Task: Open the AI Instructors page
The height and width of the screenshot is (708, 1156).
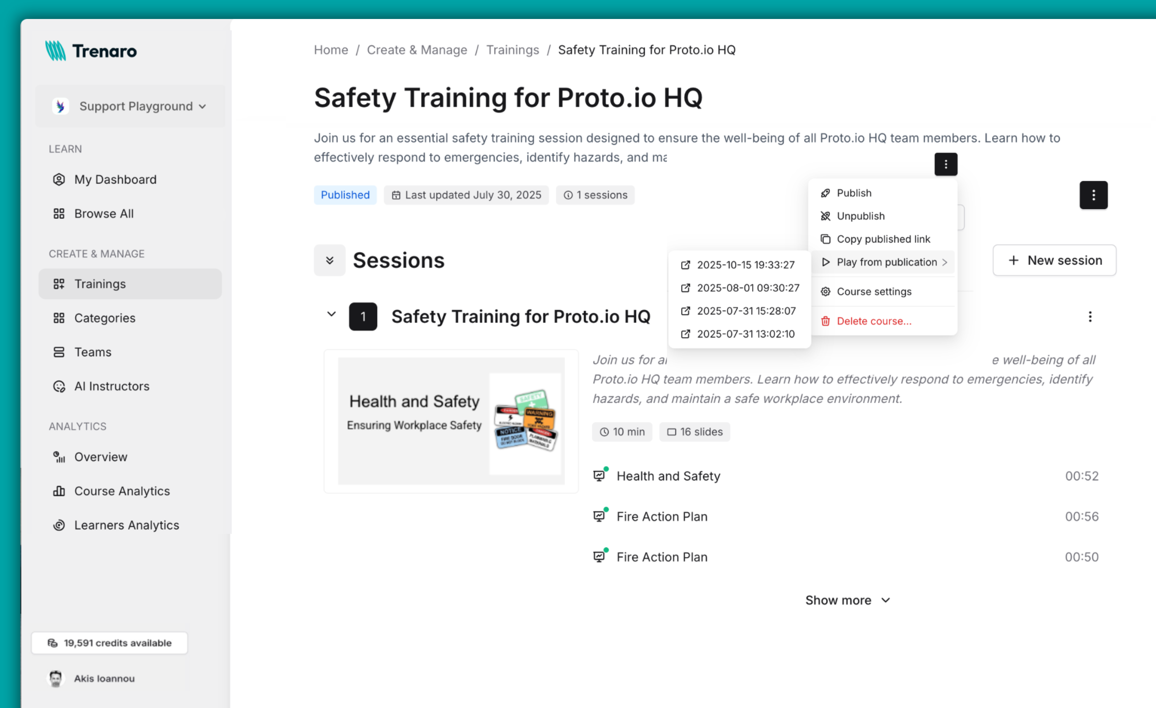Action: [x=111, y=386]
